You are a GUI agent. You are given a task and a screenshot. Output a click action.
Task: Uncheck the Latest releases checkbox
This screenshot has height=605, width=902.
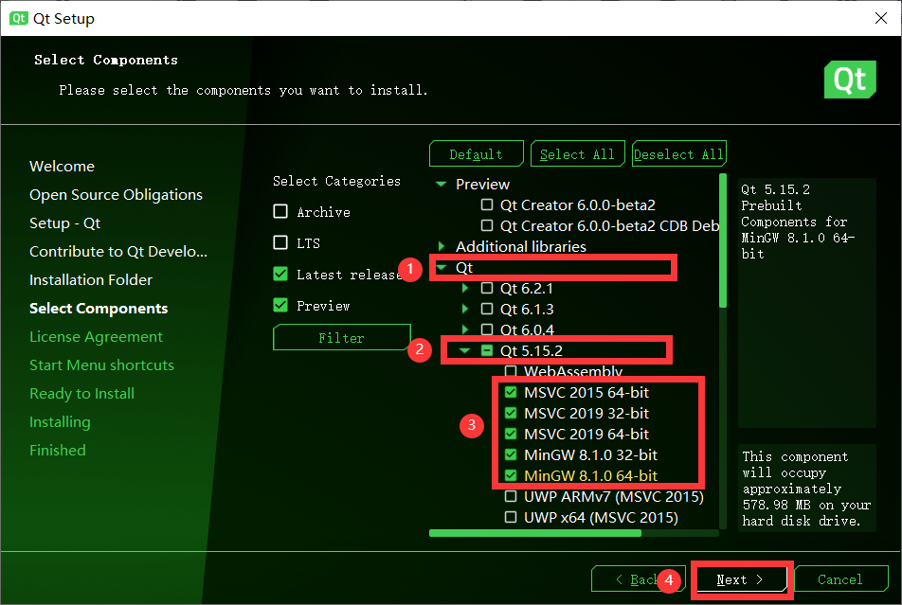[x=280, y=274]
